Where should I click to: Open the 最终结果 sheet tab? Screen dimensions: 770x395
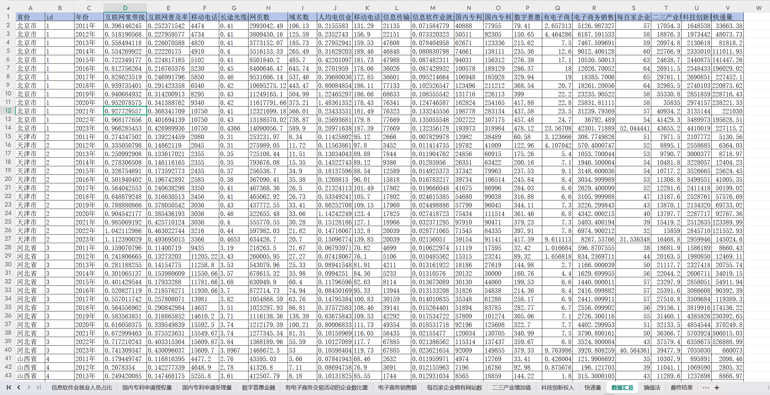point(681,388)
